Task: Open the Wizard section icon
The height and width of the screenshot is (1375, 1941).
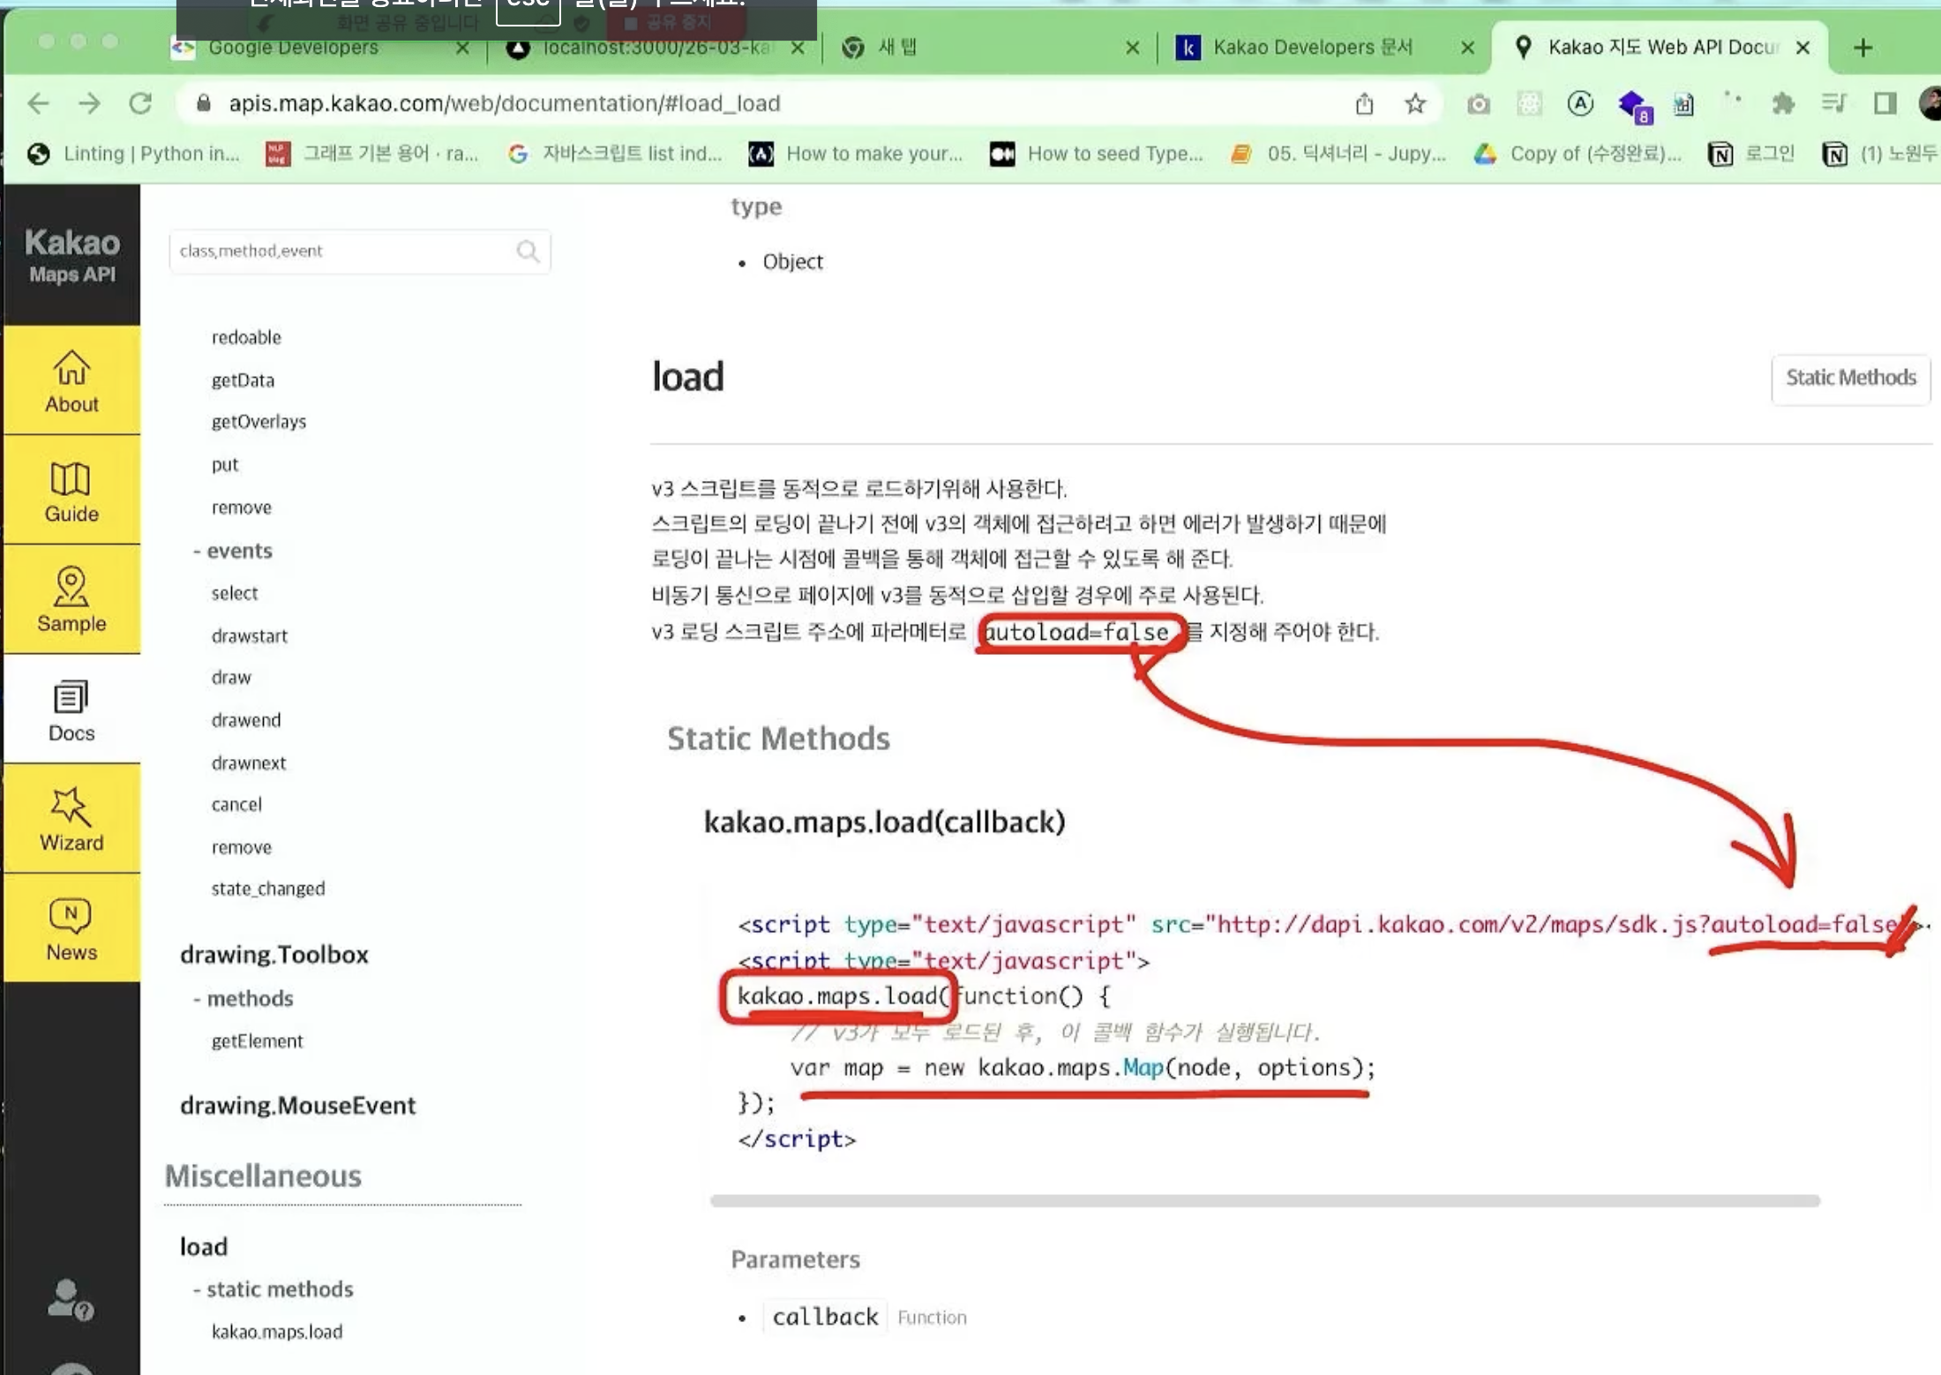Action: (x=71, y=806)
